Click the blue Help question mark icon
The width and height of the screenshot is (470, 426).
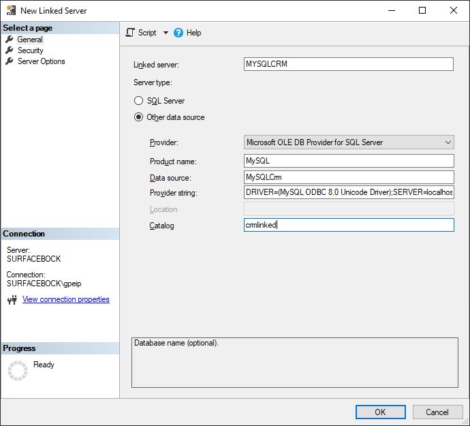178,33
